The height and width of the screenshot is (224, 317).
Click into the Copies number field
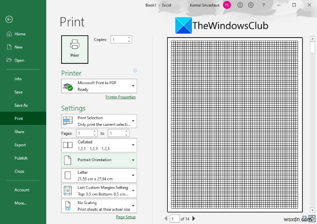(x=119, y=39)
